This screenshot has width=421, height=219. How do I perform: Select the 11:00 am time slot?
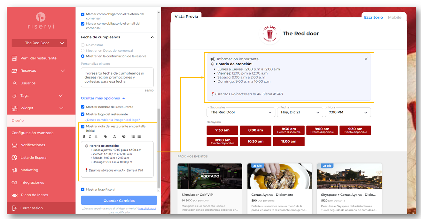point(289,142)
